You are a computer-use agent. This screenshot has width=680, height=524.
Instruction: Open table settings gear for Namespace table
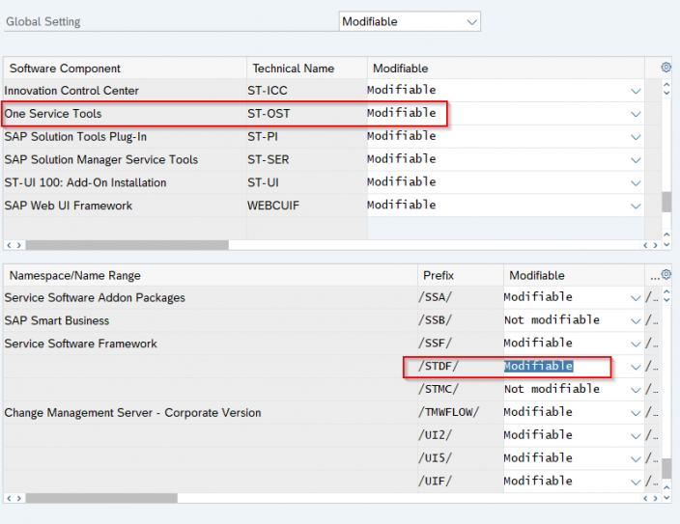click(x=666, y=274)
